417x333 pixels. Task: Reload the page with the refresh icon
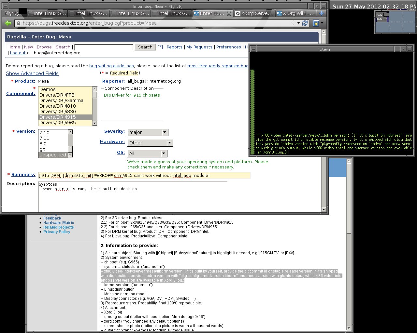click(x=305, y=23)
